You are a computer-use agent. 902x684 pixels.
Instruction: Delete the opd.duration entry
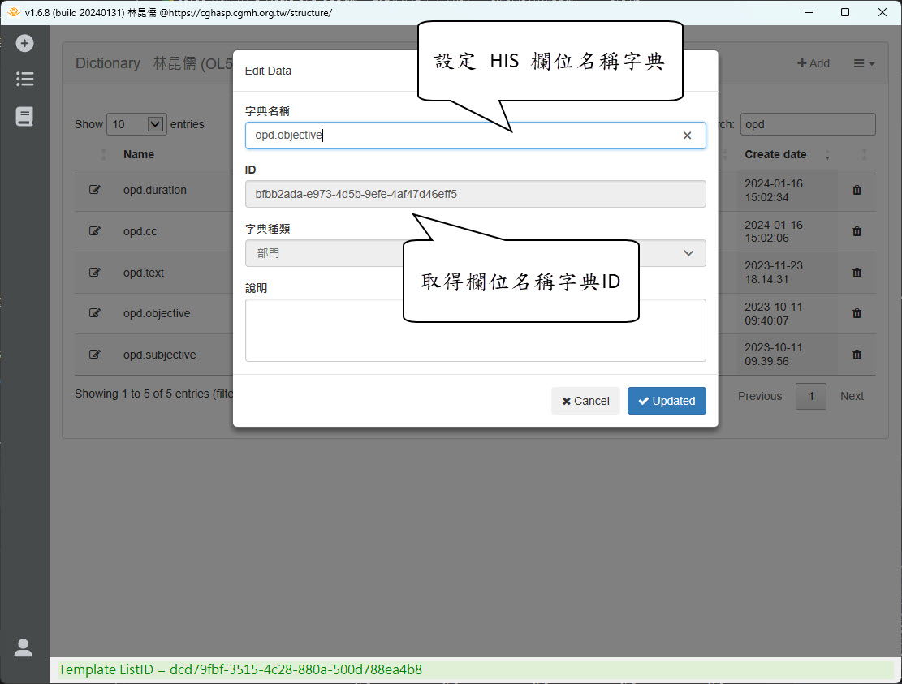pyautogui.click(x=857, y=190)
